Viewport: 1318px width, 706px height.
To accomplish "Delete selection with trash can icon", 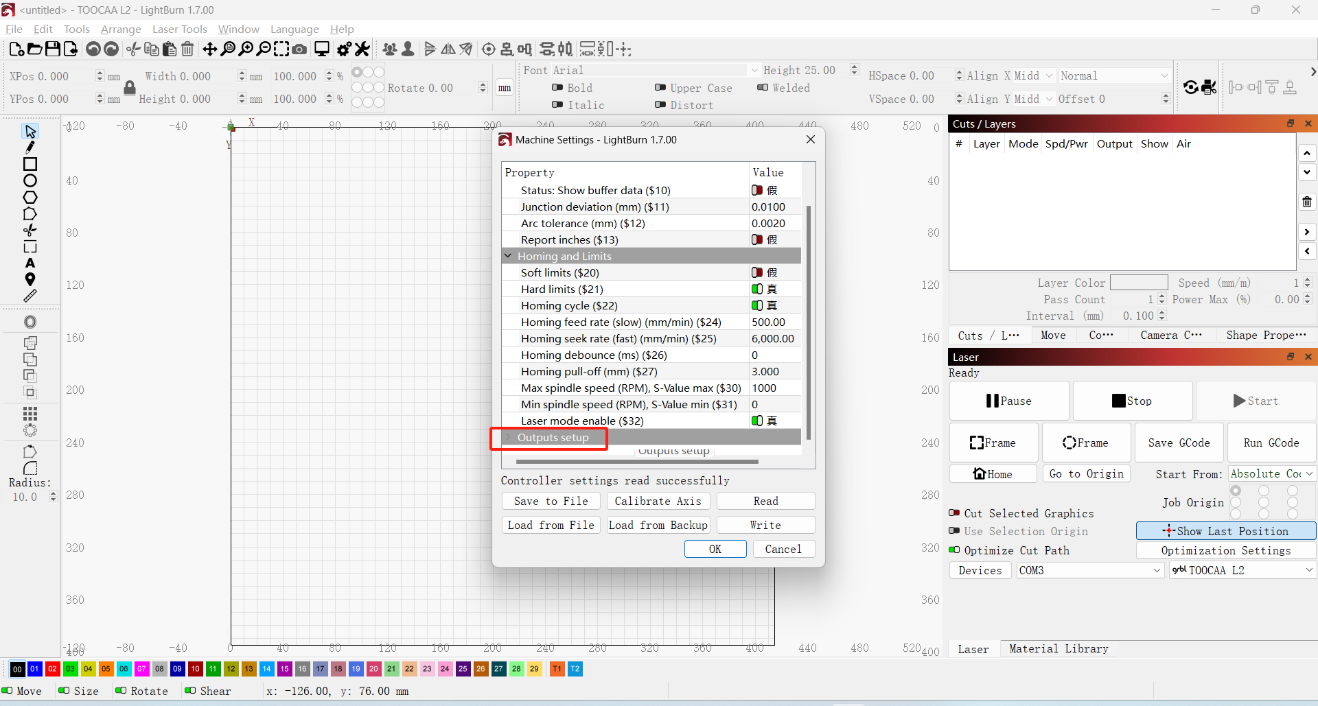I will coord(187,49).
